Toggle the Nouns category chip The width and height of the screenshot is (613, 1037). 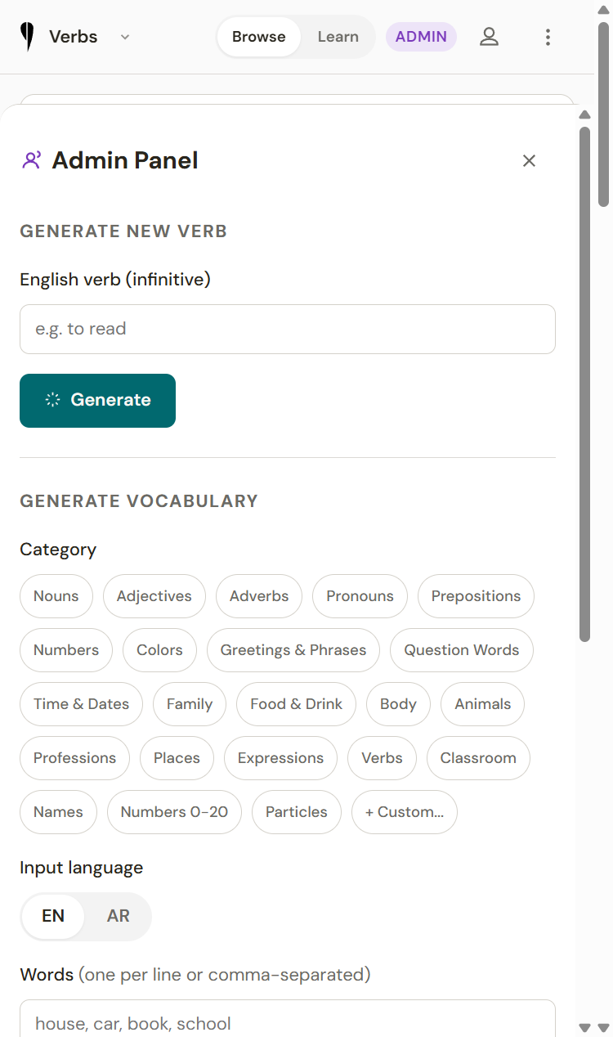56,596
